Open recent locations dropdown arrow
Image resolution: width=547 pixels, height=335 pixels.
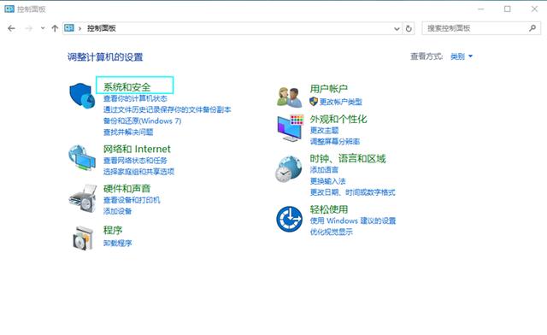coord(43,28)
